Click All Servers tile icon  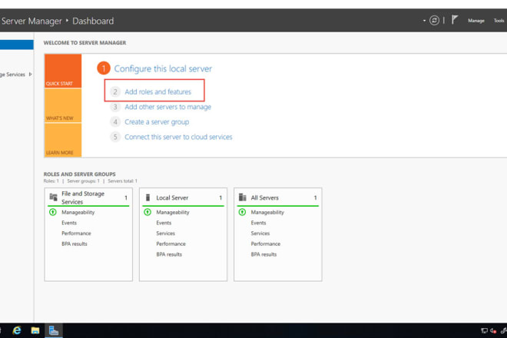(243, 197)
